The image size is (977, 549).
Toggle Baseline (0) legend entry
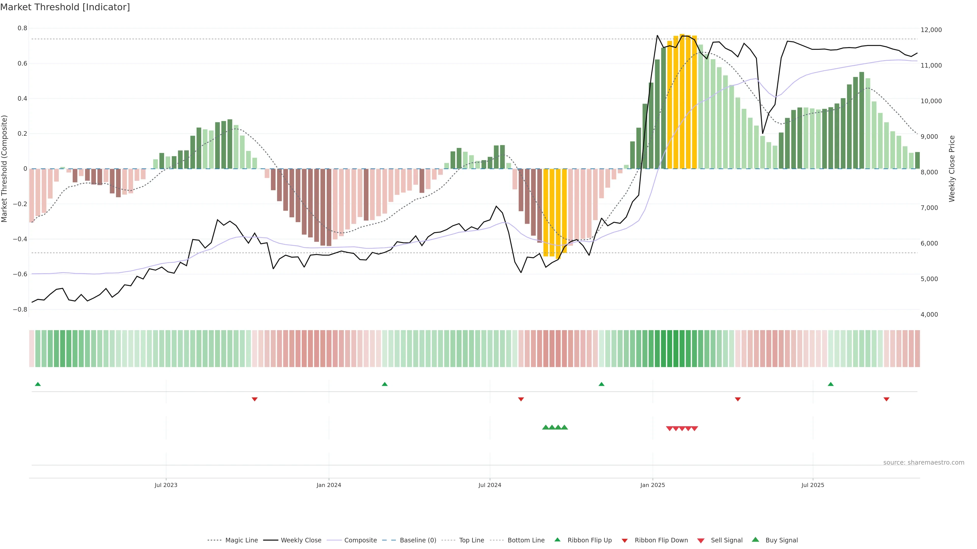click(x=418, y=540)
